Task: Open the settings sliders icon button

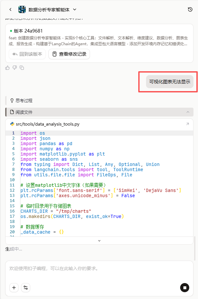Action: pyautogui.click(x=26, y=288)
